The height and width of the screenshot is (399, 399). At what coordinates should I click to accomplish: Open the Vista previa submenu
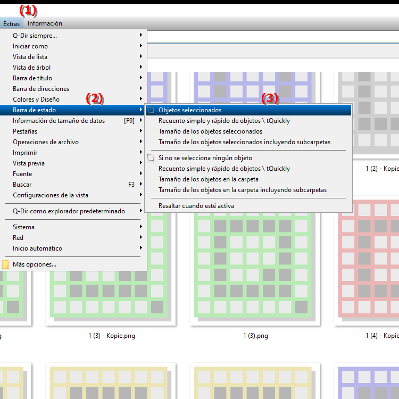(x=73, y=163)
